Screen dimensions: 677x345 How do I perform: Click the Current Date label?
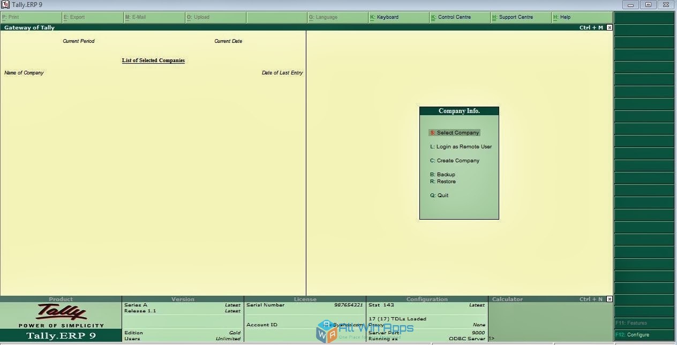[228, 41]
